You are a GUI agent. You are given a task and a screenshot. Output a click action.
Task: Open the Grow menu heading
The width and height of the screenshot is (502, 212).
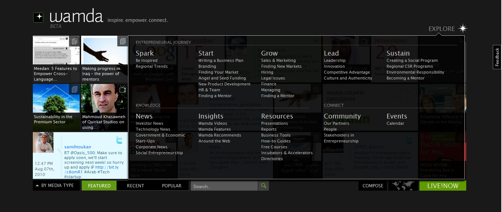pyautogui.click(x=269, y=53)
